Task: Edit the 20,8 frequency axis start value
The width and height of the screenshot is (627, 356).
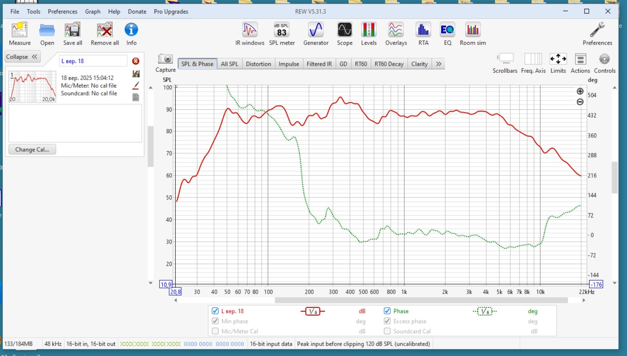Action: (x=175, y=292)
